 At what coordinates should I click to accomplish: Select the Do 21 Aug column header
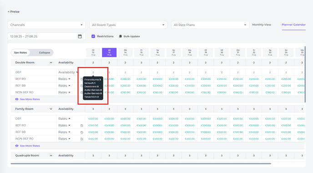[x=238, y=52]
